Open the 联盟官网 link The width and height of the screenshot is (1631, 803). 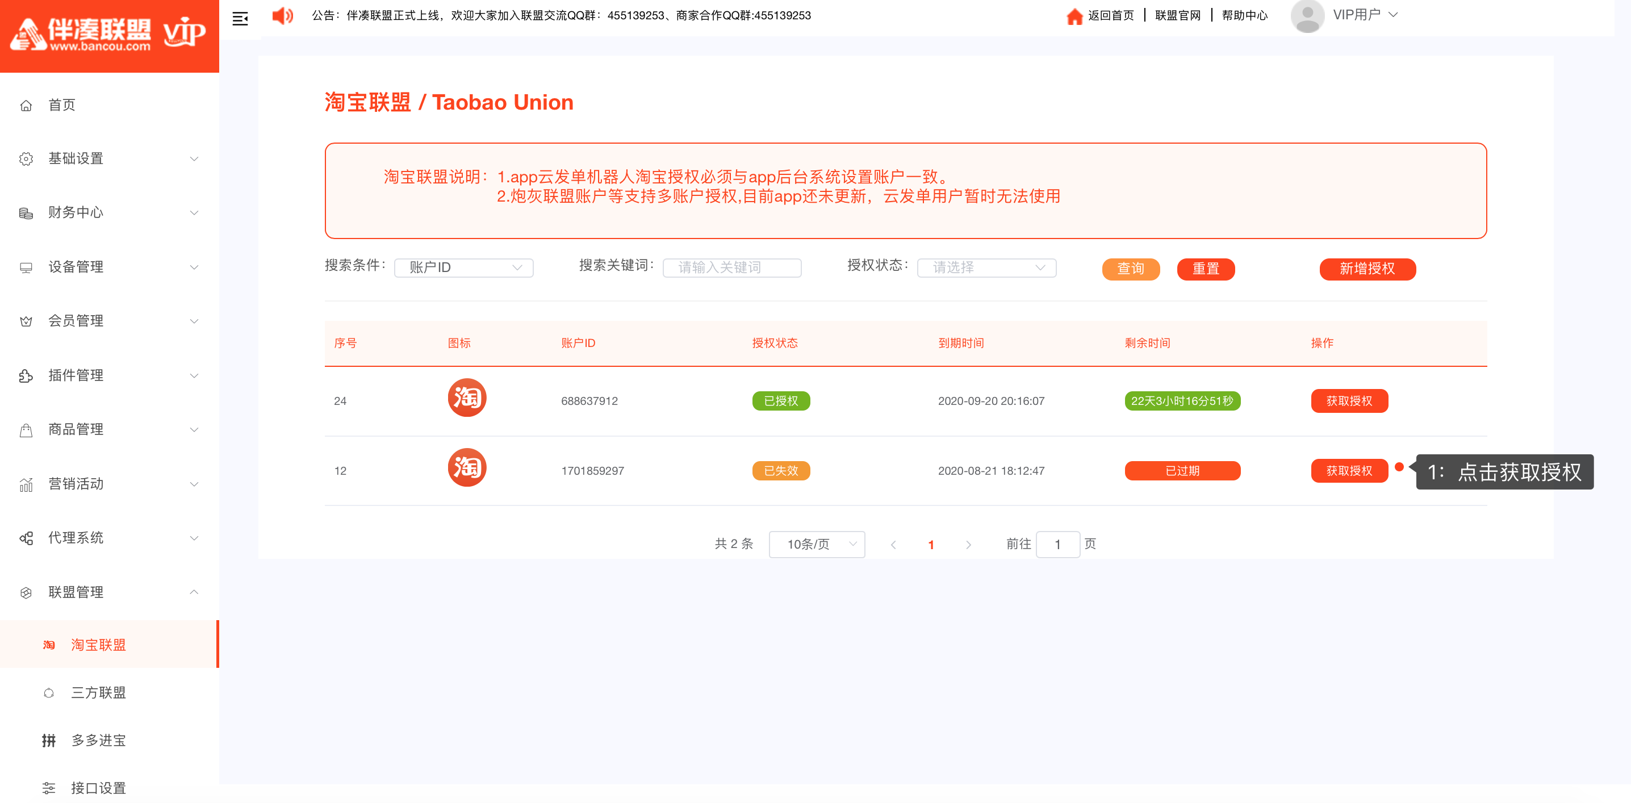(1178, 16)
